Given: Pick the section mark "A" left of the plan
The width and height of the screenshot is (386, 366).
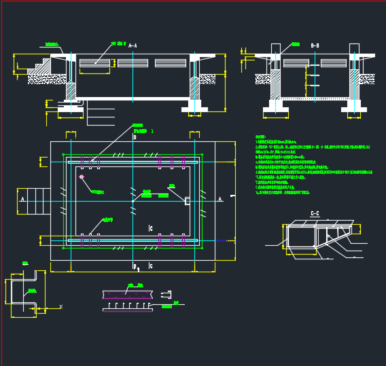Looking at the screenshot, I should click(x=22, y=199).
